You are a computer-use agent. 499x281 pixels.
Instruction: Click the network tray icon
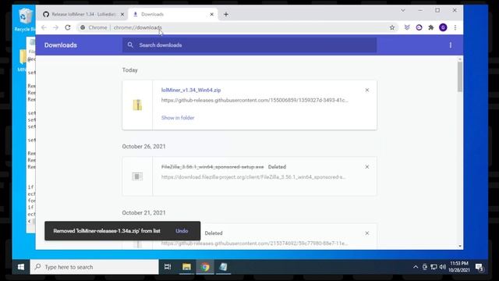(434, 267)
